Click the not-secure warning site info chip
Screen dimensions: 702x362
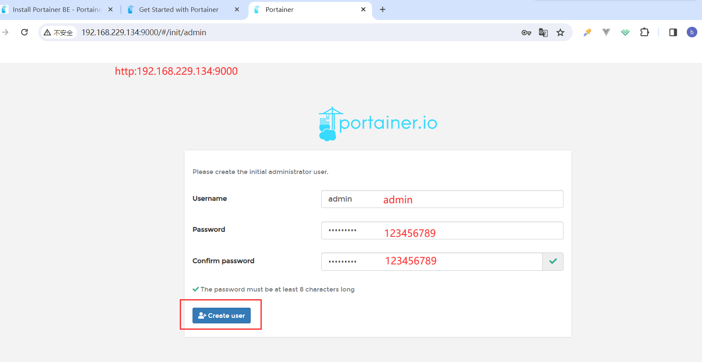tap(59, 32)
